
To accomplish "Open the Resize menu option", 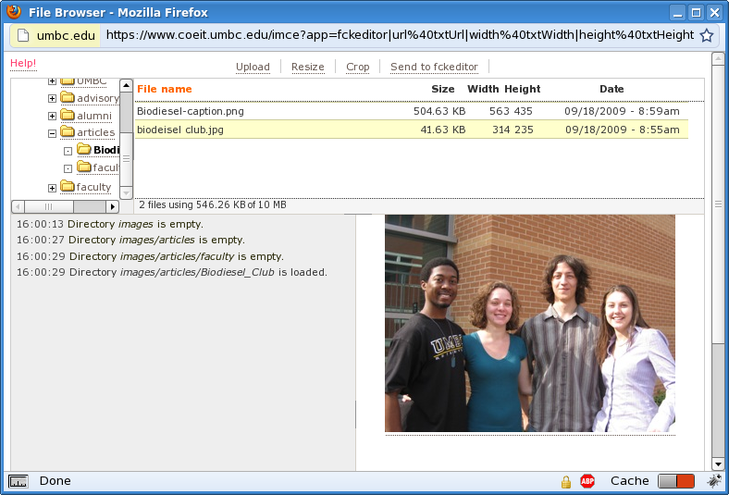I will tap(308, 67).
